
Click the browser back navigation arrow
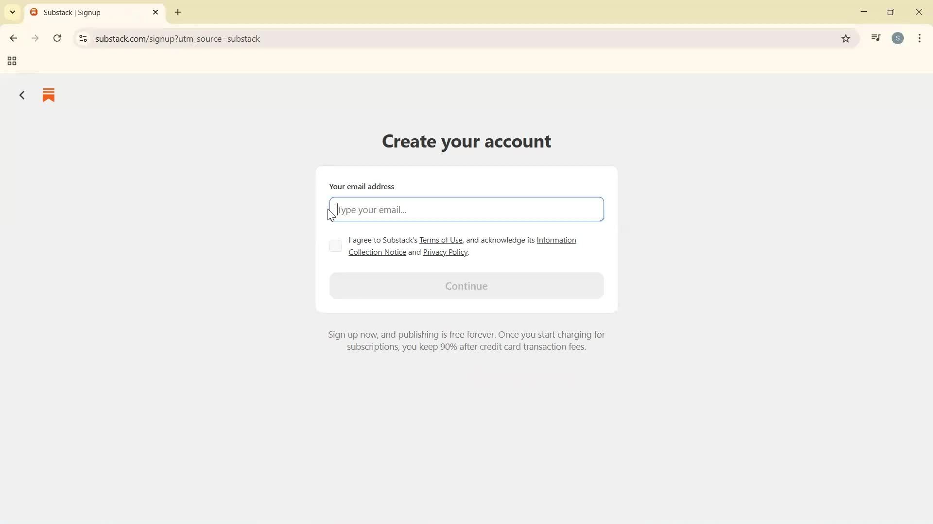tap(13, 38)
